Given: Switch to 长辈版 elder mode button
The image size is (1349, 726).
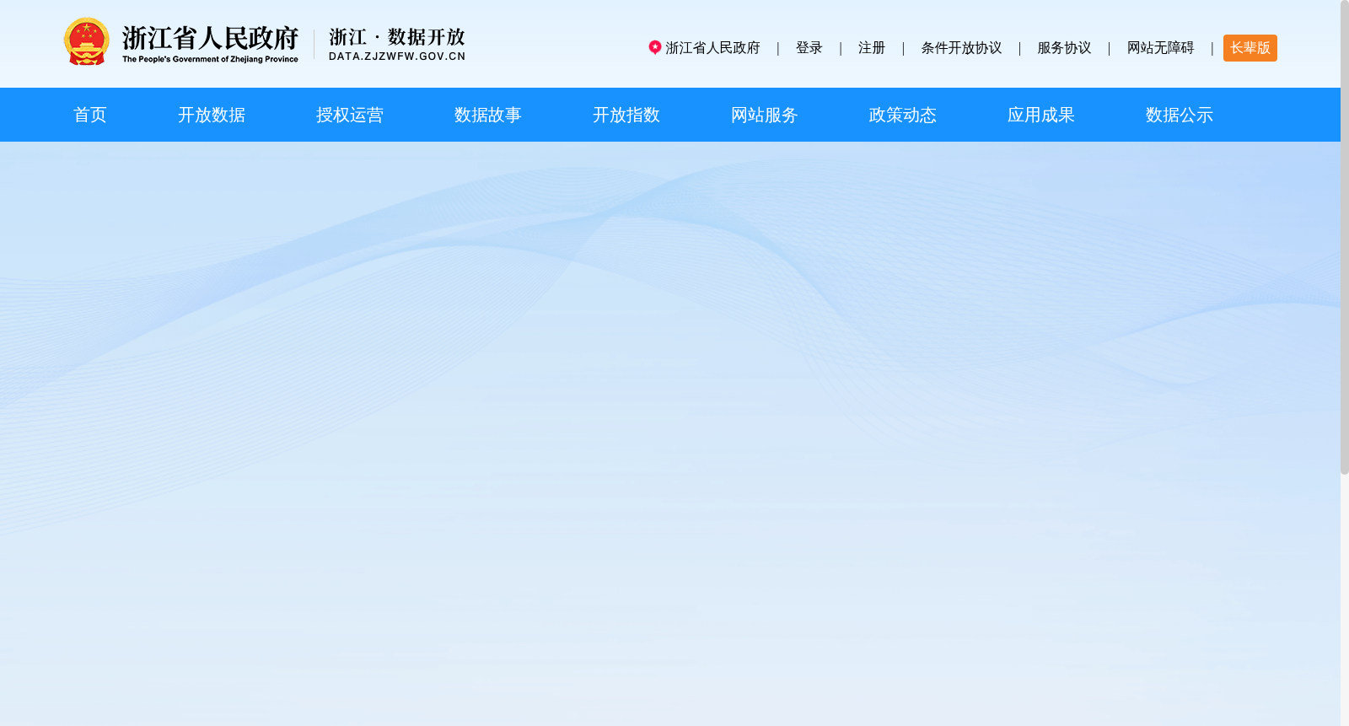Looking at the screenshot, I should click(1250, 48).
